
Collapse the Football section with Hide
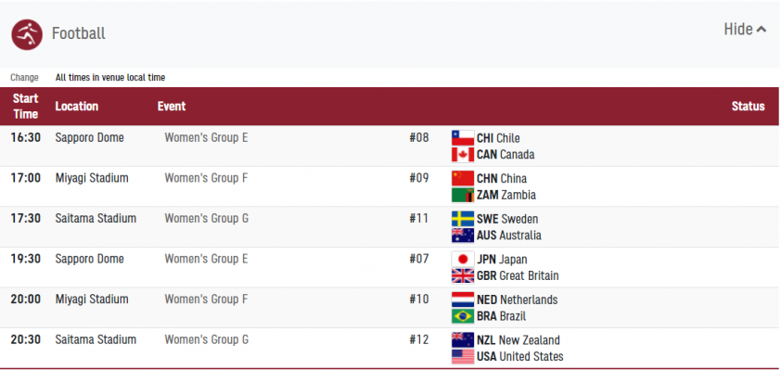745,30
